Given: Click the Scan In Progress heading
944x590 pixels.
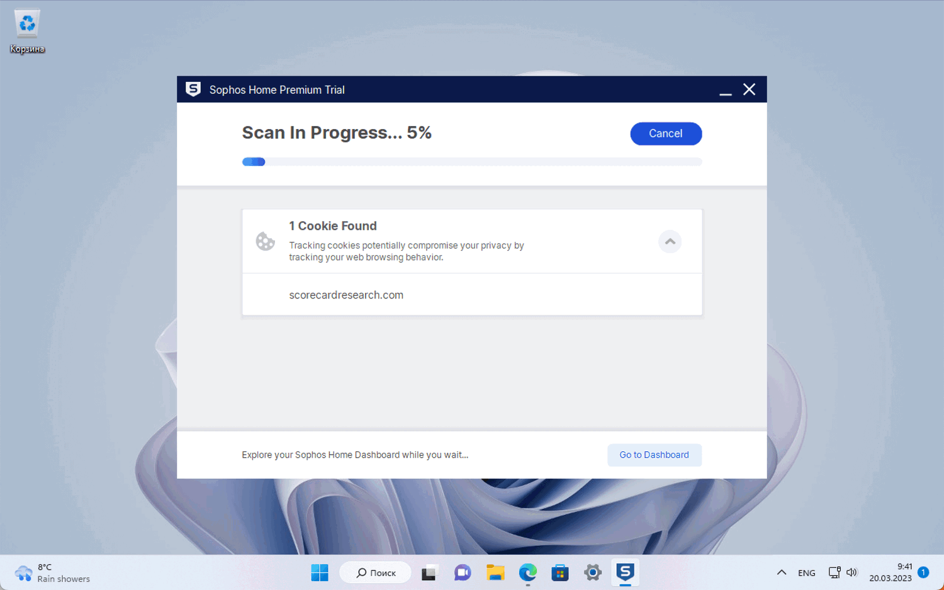Looking at the screenshot, I should [x=337, y=133].
